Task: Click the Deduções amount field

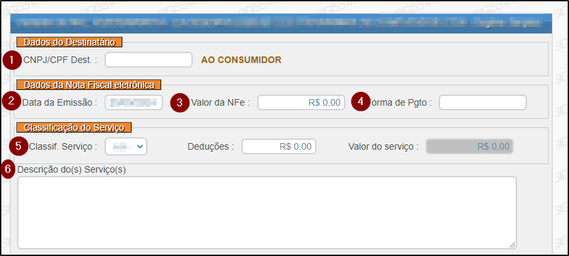Action: (x=279, y=146)
